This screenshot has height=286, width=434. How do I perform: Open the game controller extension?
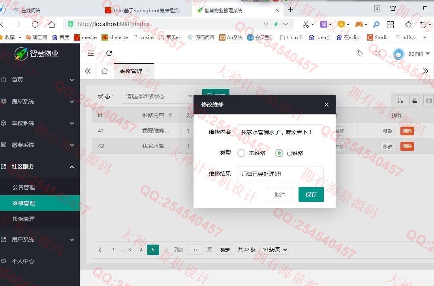point(359,24)
